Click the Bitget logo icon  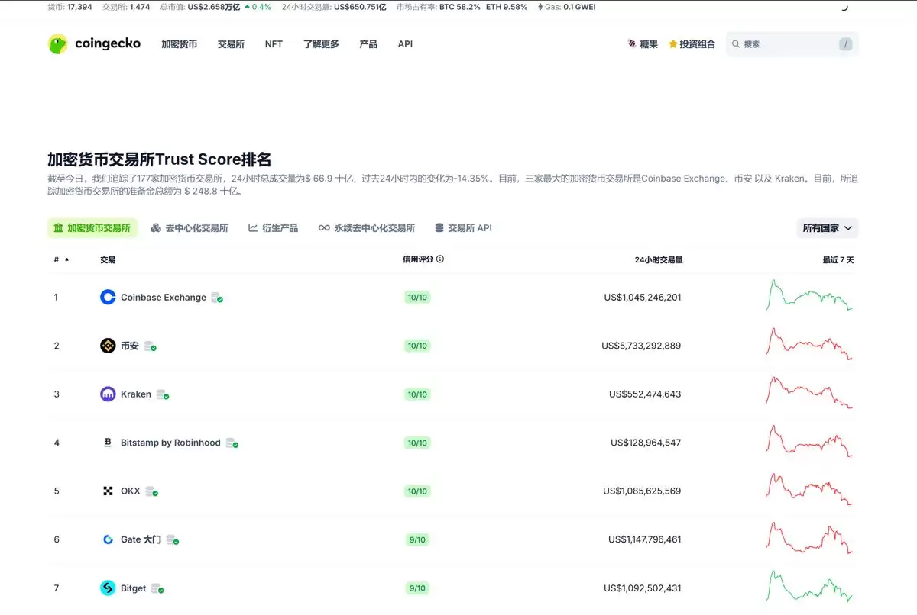tap(108, 588)
